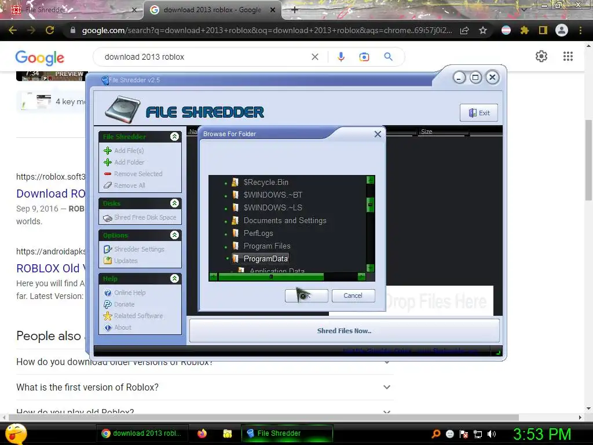593x445 pixels.
Task: Click the Add Folder plus icon
Action: coord(108,162)
